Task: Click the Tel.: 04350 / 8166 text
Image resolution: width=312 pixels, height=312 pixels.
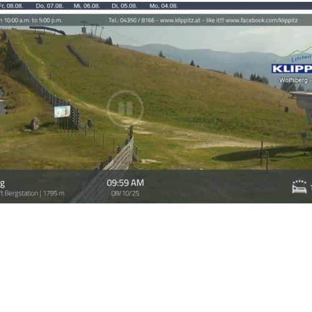Action: (132, 21)
